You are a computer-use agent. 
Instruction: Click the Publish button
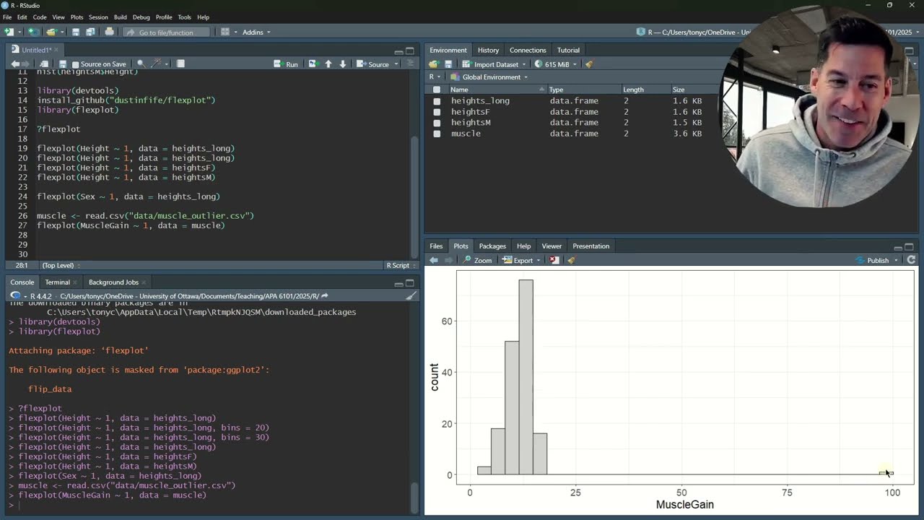(x=872, y=260)
